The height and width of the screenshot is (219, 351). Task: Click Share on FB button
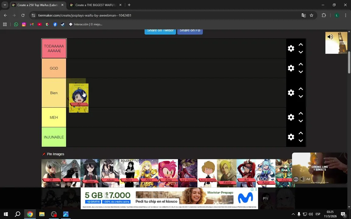click(190, 31)
